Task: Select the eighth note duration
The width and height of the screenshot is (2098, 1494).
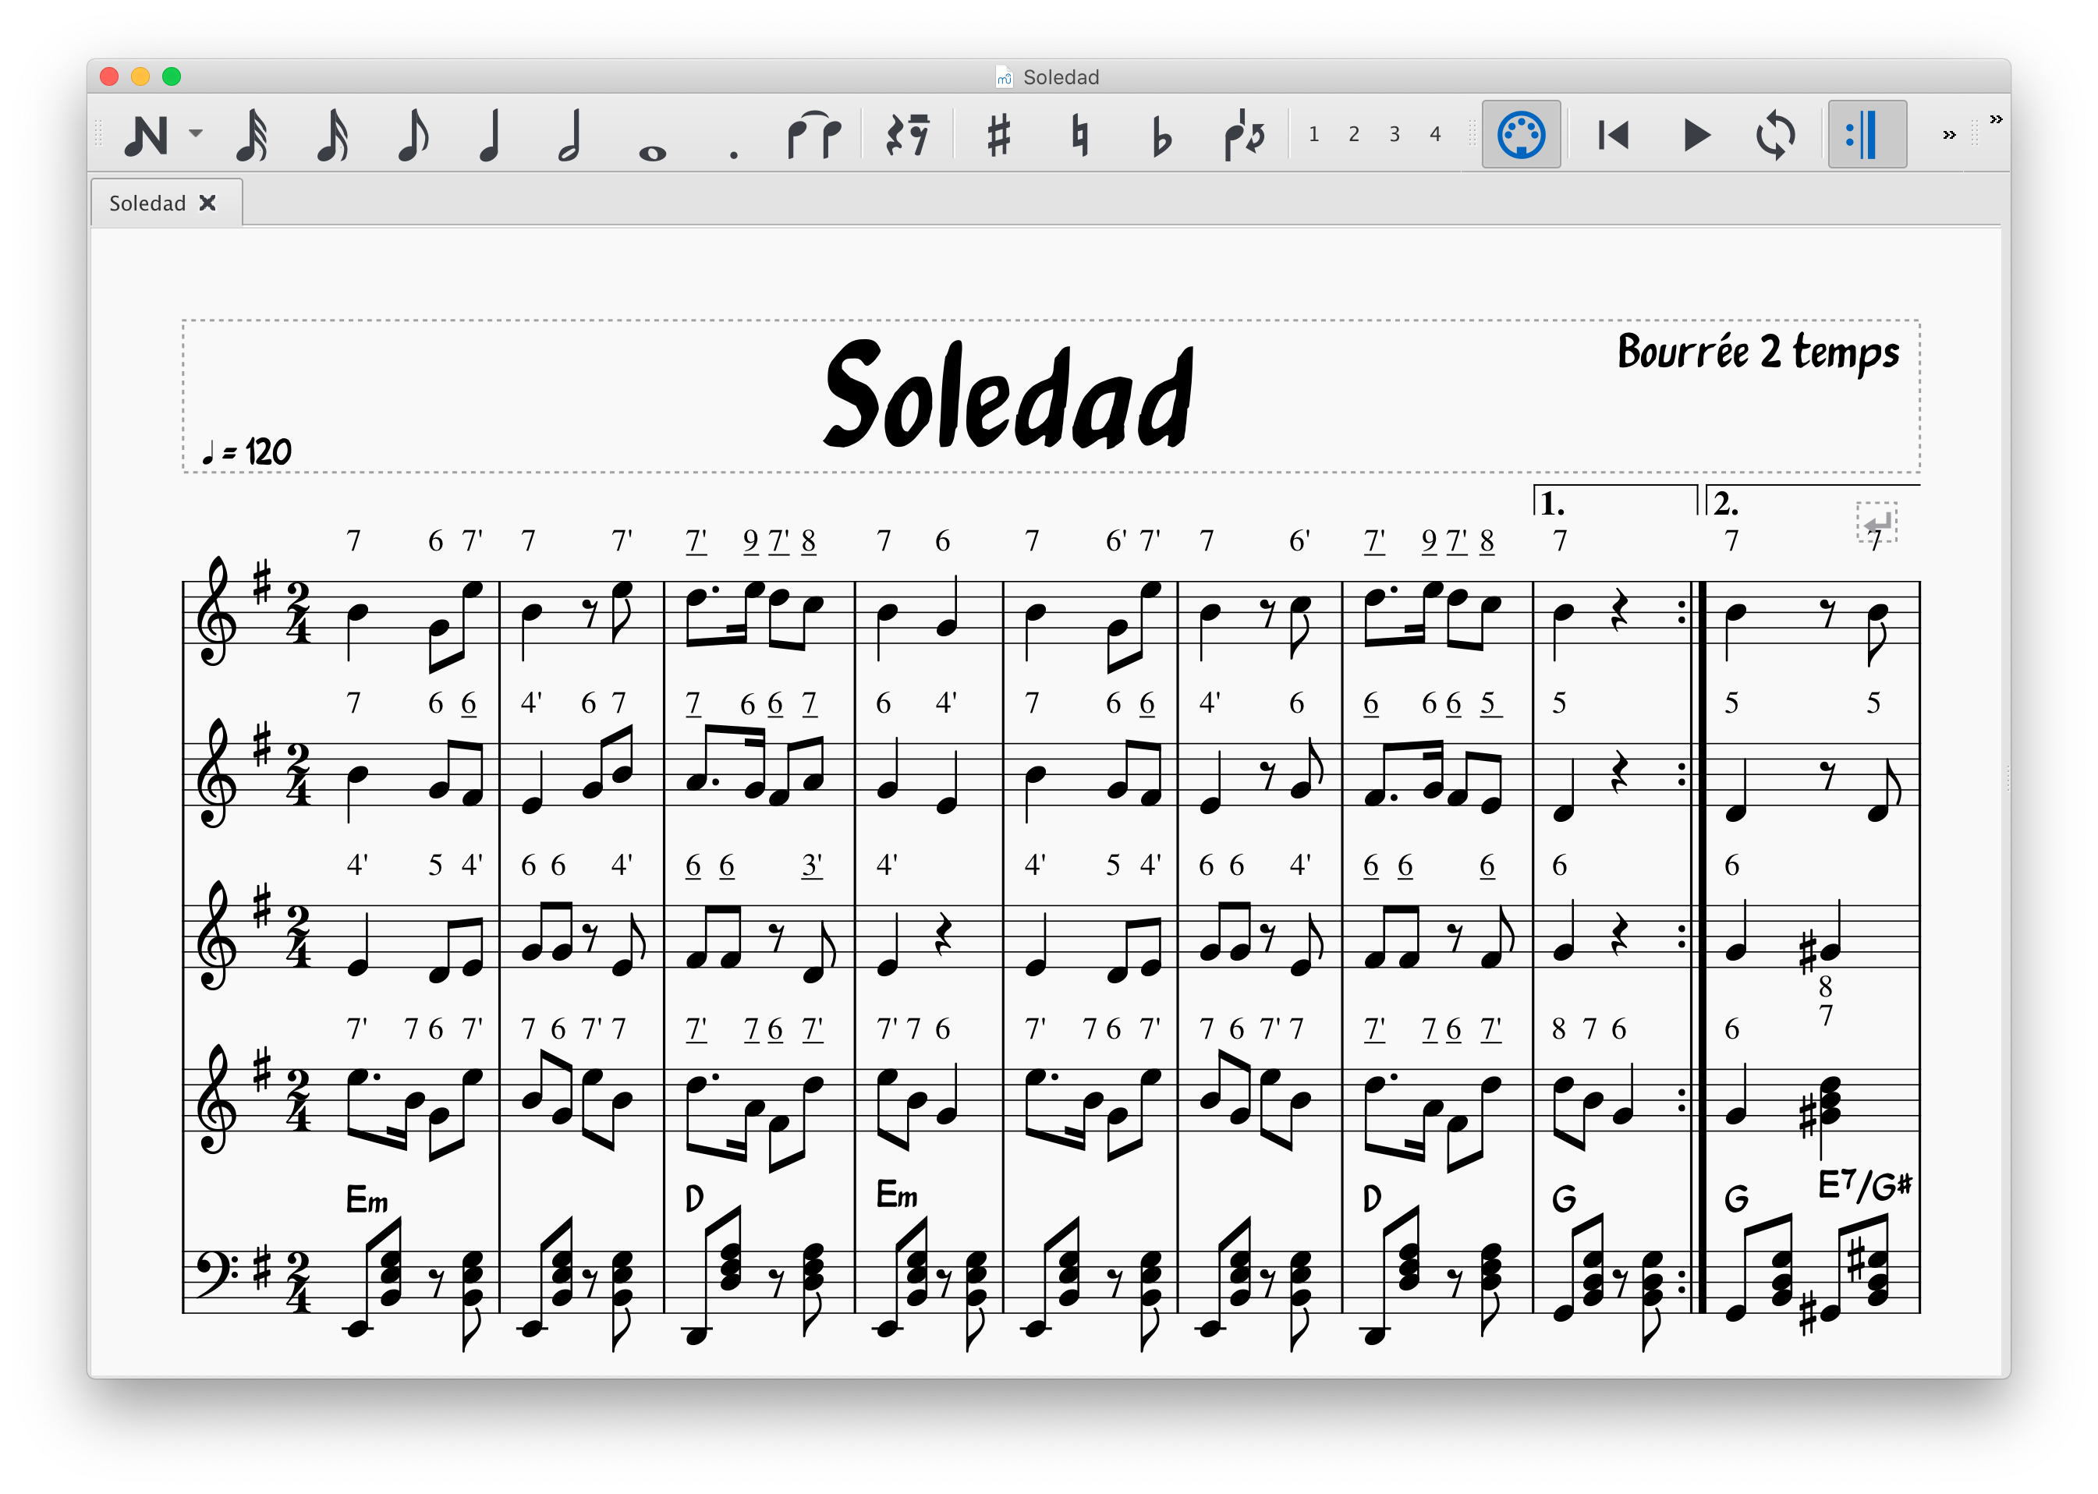Action: 413,136
